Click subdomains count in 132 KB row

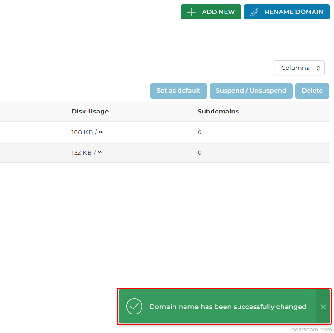(x=199, y=153)
